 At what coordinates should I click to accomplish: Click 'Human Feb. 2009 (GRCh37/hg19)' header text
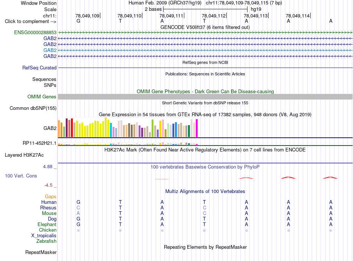165,3
